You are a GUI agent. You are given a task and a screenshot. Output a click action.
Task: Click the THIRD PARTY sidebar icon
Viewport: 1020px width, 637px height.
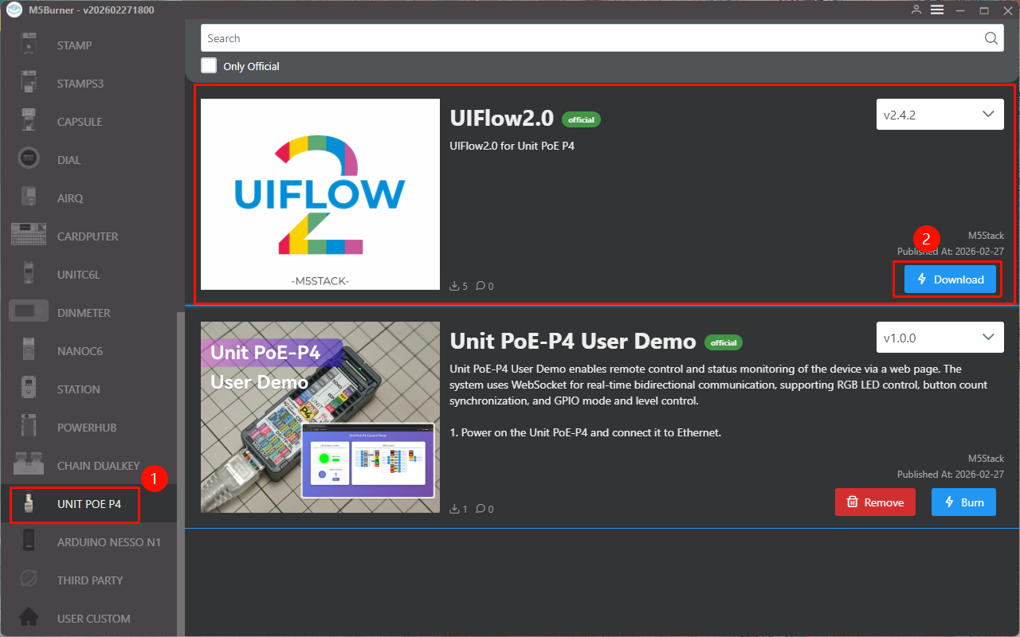click(x=29, y=580)
